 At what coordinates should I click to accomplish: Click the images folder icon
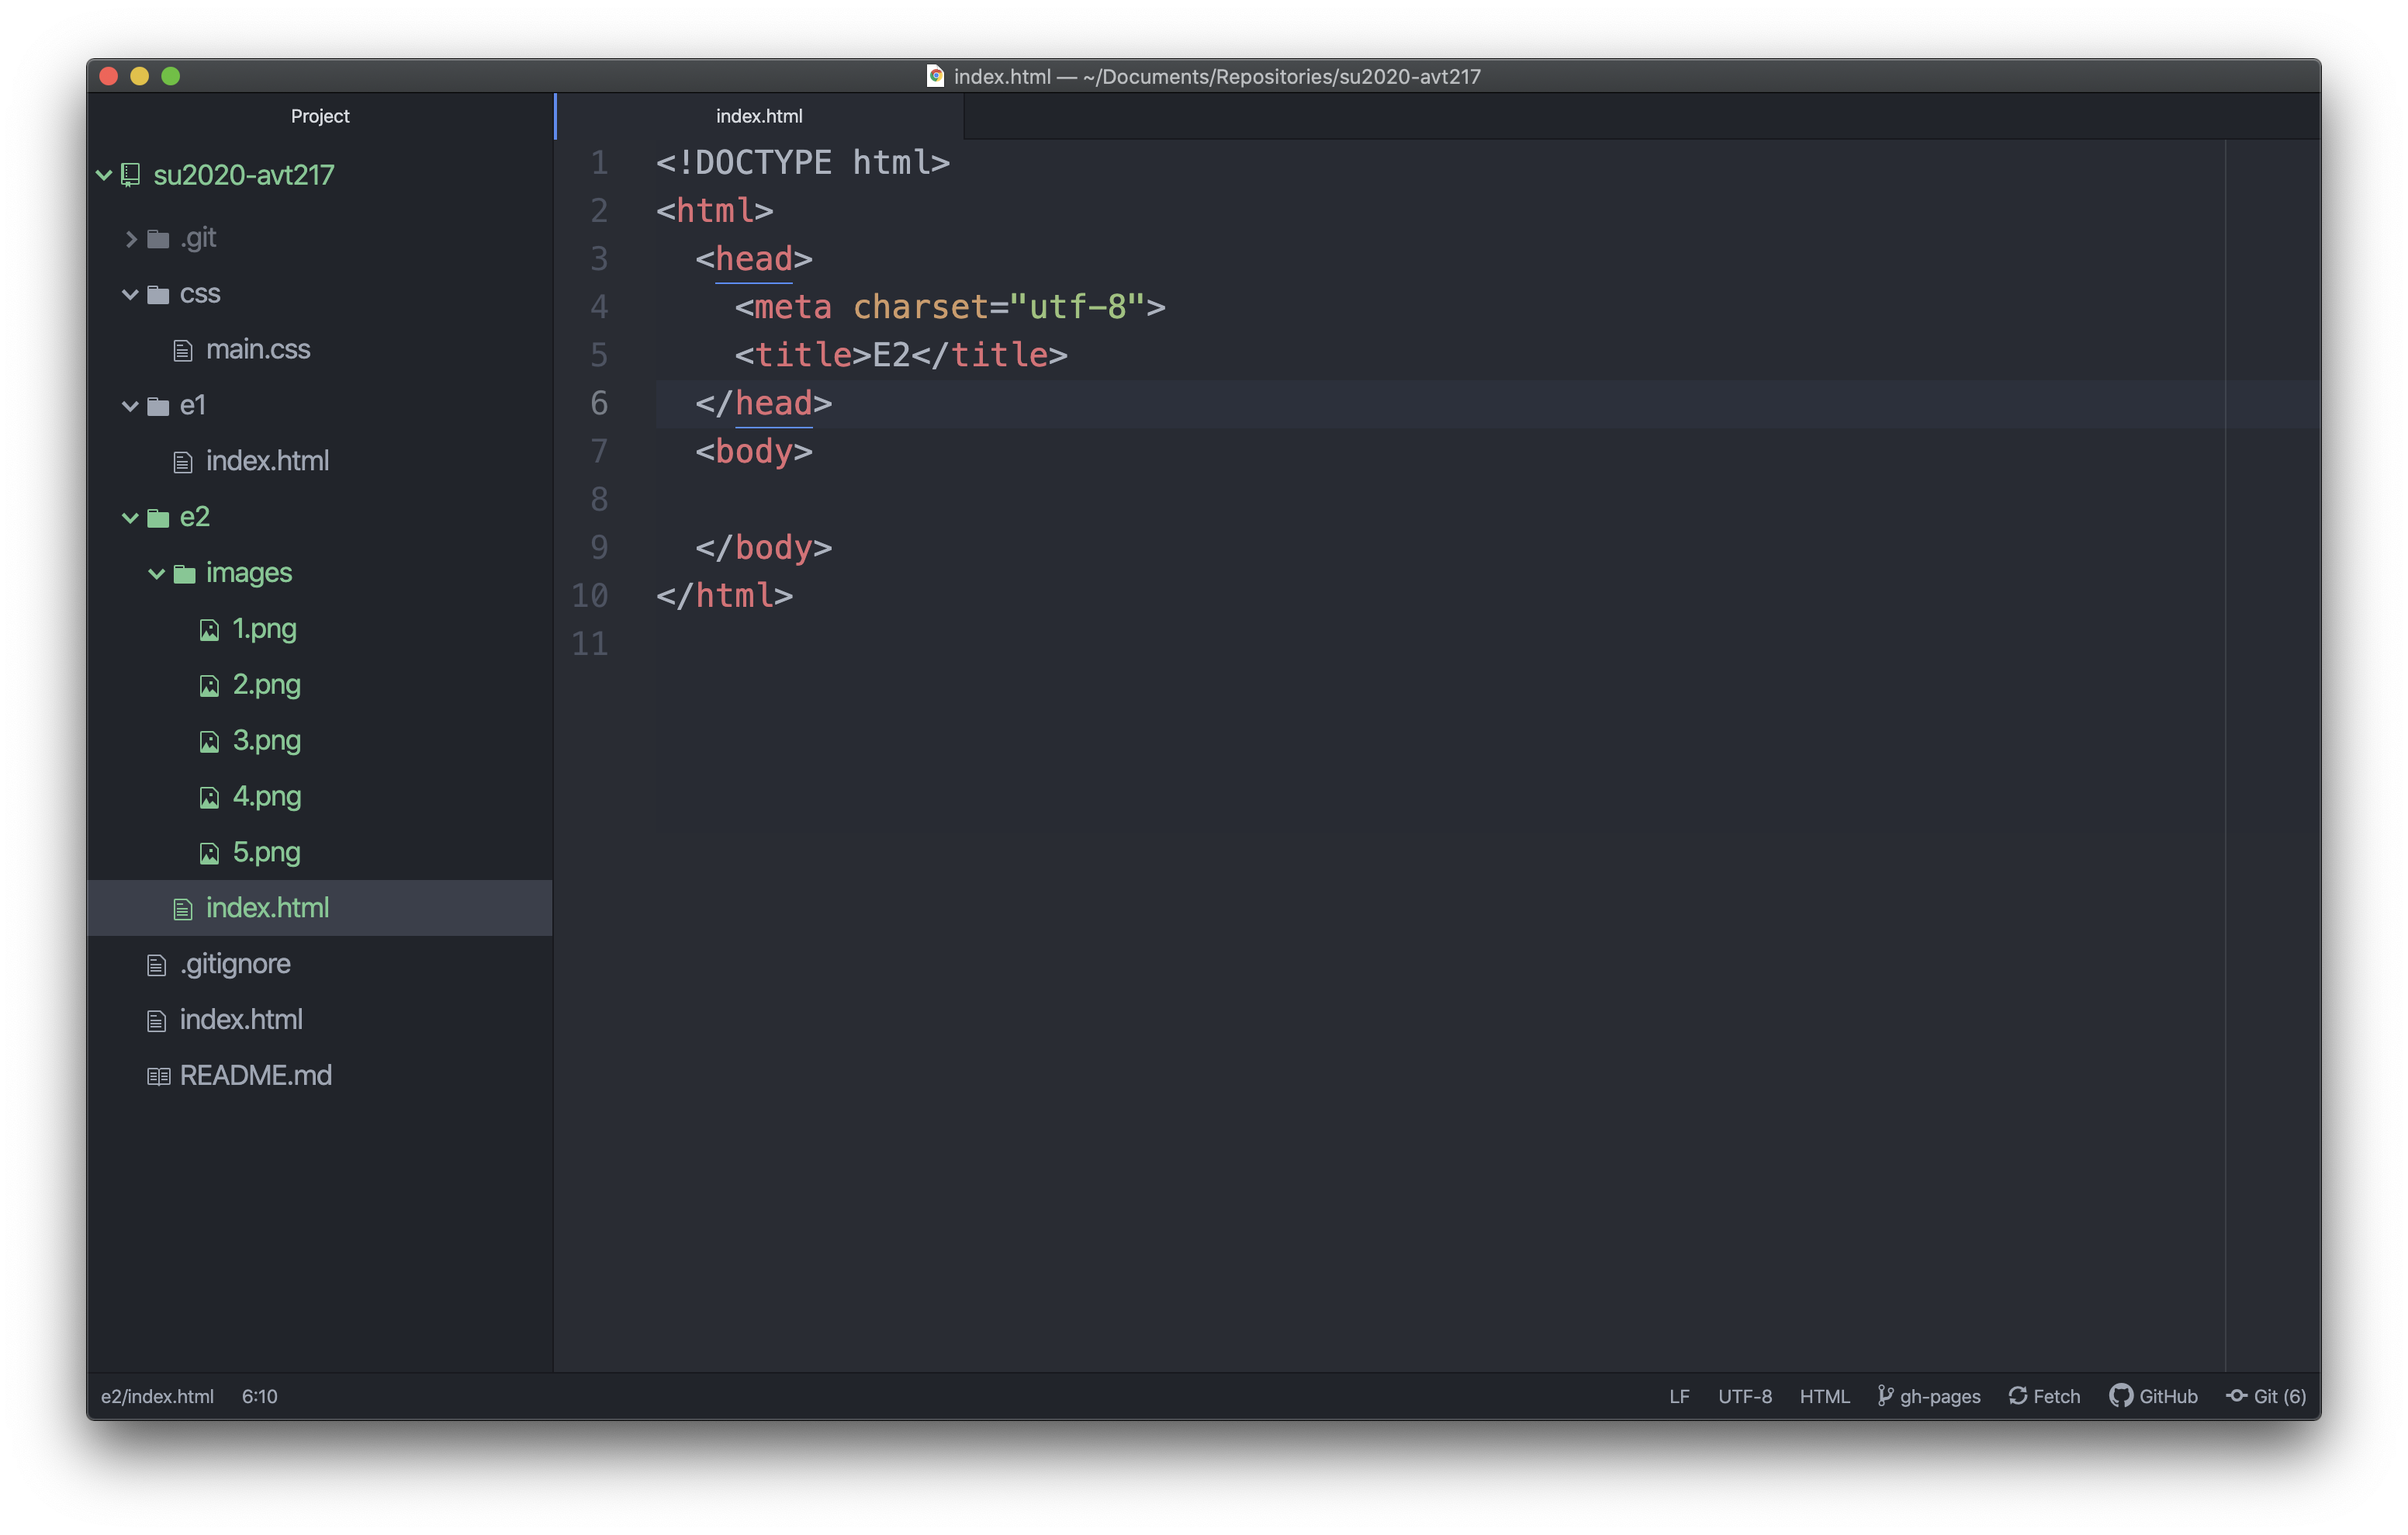tap(184, 573)
